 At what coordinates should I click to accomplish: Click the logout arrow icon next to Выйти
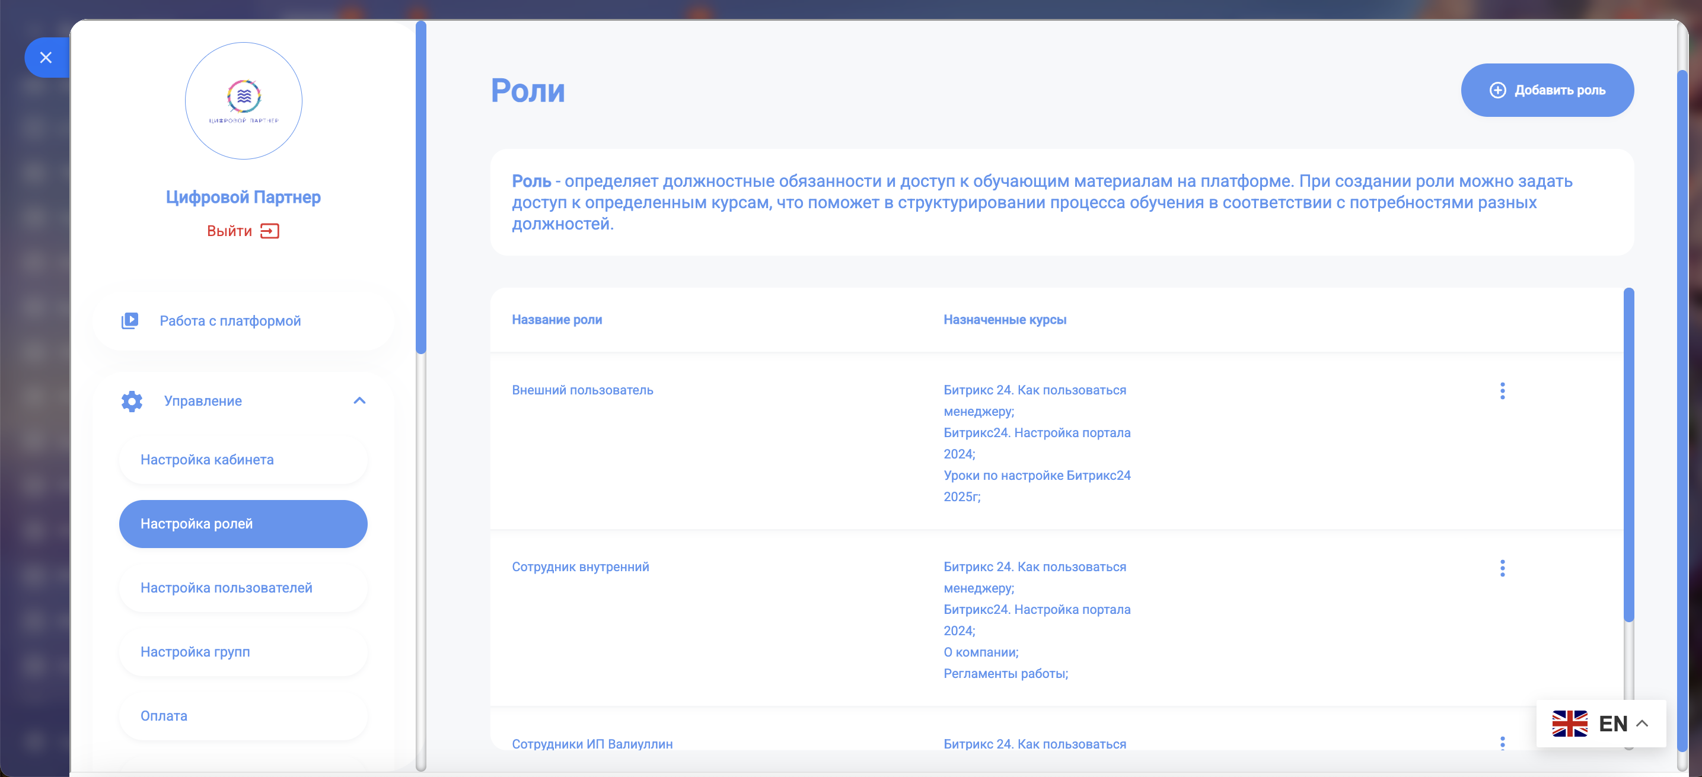click(x=270, y=231)
